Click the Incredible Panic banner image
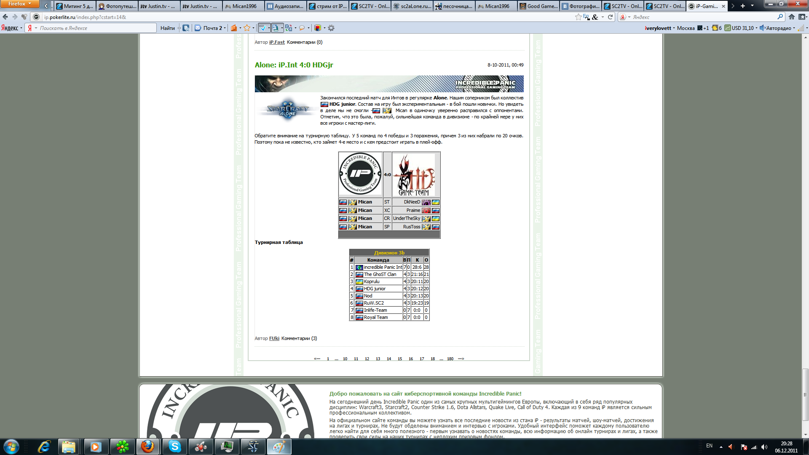The image size is (809, 455). pos(389,84)
